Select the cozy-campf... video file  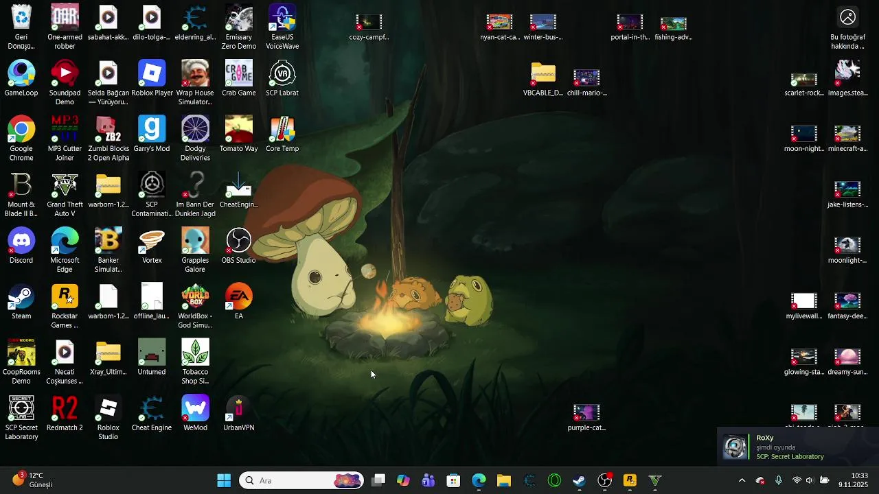click(369, 27)
